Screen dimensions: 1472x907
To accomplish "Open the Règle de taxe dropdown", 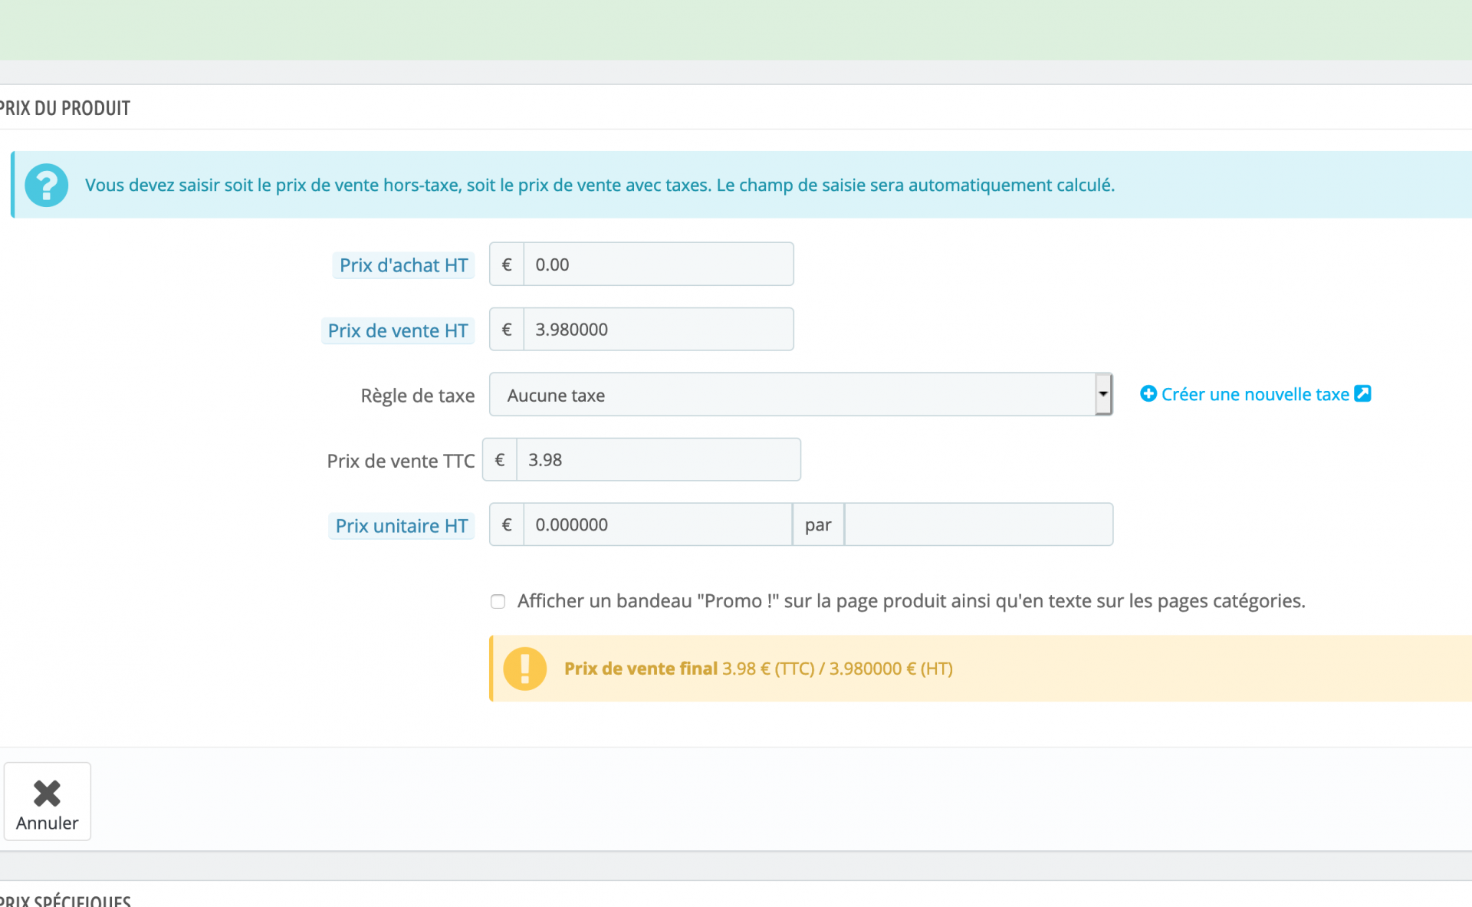I will [x=800, y=395].
